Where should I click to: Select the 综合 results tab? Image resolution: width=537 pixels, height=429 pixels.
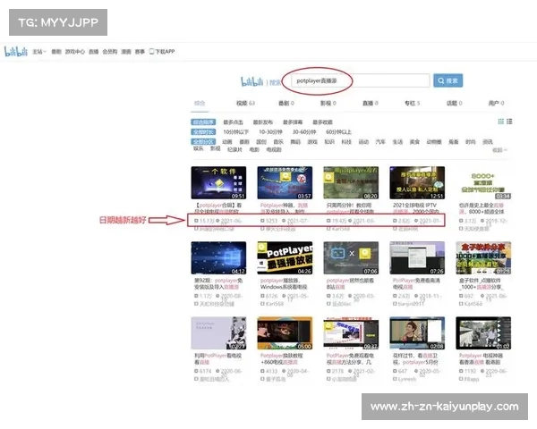click(x=200, y=103)
